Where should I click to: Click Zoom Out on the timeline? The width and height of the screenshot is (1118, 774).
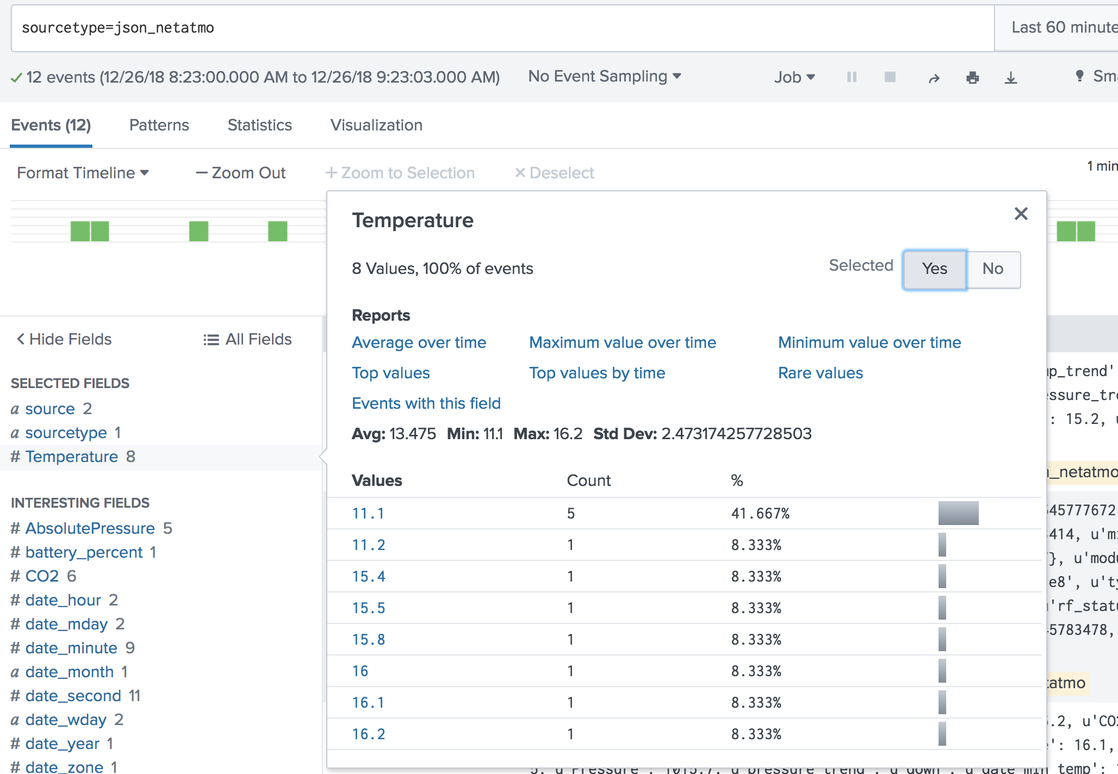pyautogui.click(x=241, y=173)
